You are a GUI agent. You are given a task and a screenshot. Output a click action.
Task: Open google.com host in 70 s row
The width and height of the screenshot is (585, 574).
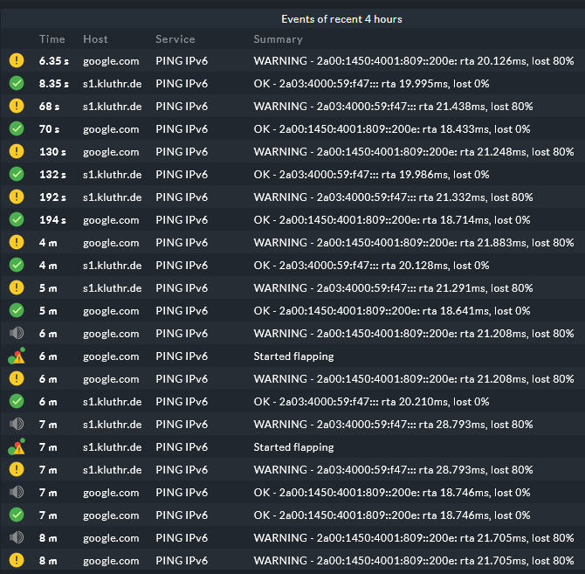point(111,129)
